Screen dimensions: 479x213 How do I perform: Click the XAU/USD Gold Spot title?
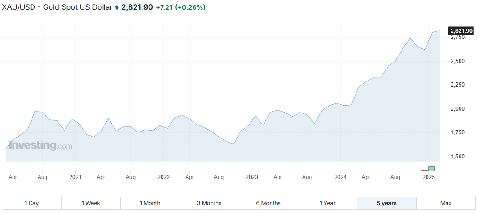click(x=57, y=7)
